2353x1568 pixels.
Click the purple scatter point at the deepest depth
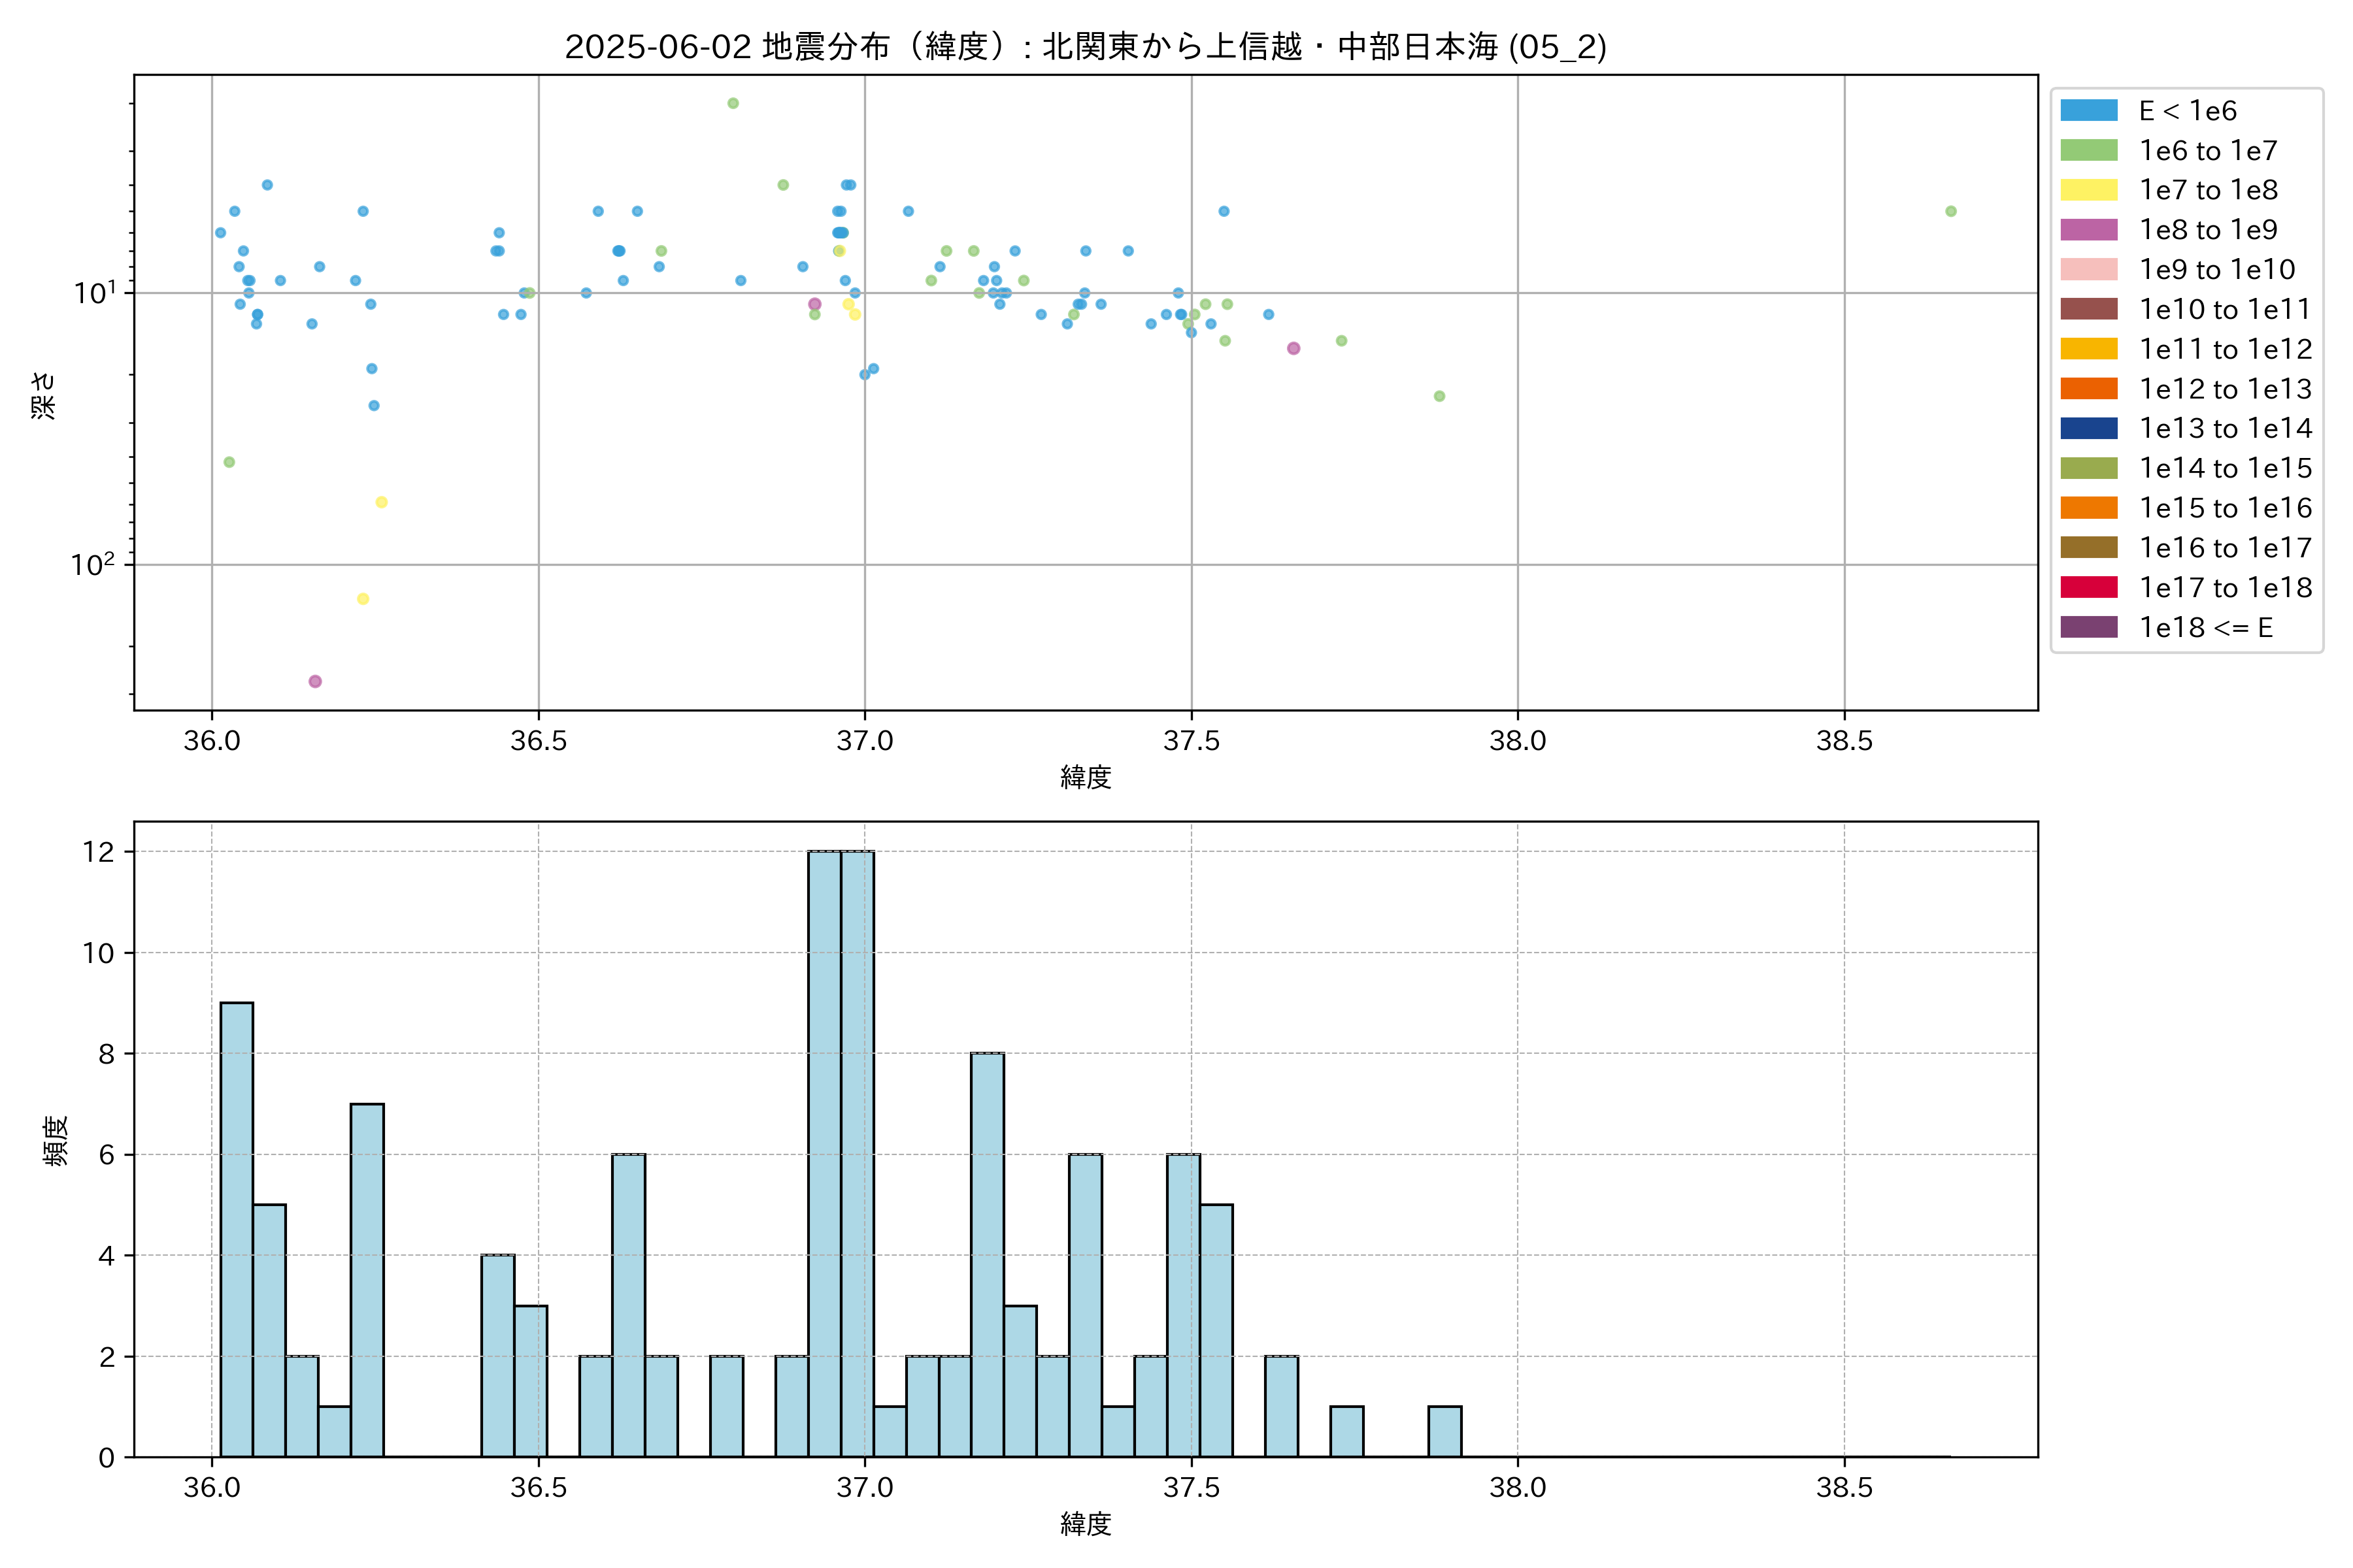tap(315, 681)
